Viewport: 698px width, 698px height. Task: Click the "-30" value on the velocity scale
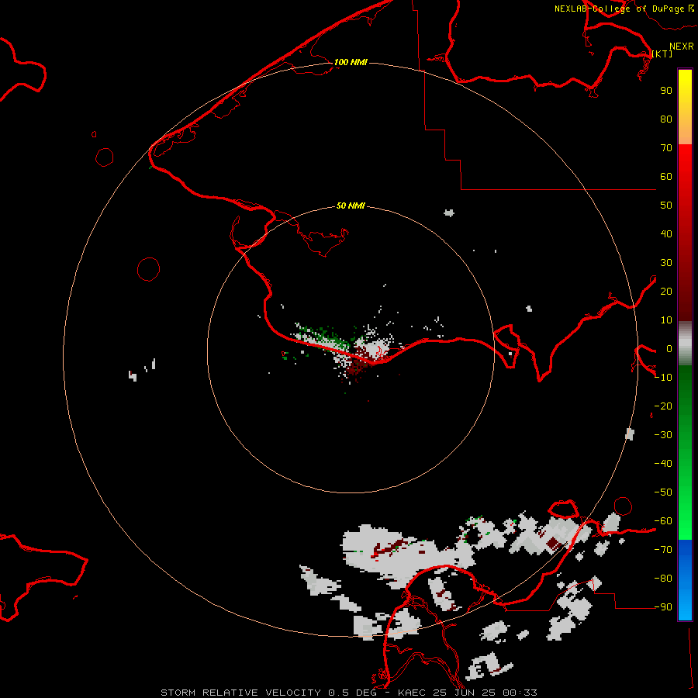[663, 435]
